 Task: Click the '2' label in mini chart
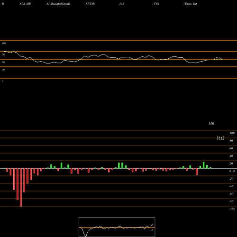[152, 225]
